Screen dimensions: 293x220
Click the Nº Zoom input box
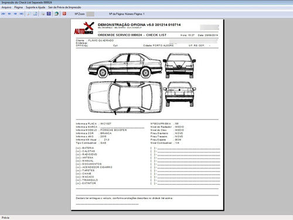pyautogui.click(x=90, y=14)
